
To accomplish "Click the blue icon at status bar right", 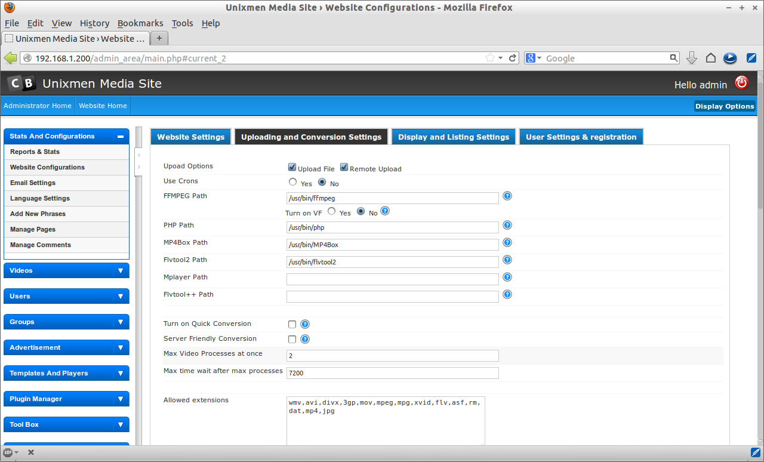I will (x=755, y=451).
